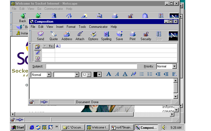The width and height of the screenshot is (211, 131).
Task: Open the Tools menu in Composition
Action: [82, 27]
